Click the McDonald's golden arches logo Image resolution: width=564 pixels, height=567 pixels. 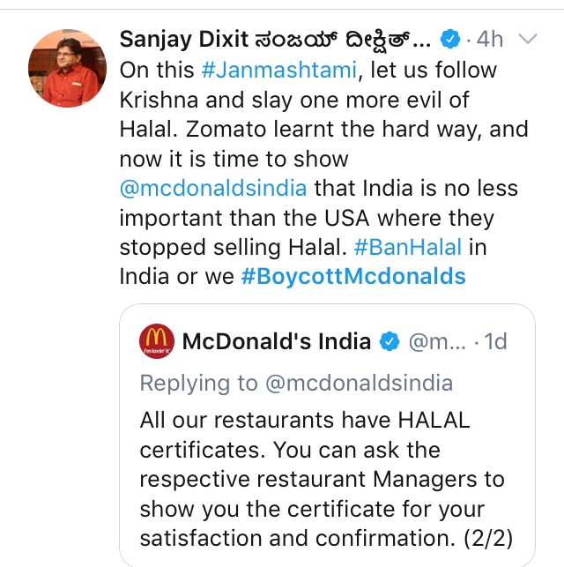(156, 341)
